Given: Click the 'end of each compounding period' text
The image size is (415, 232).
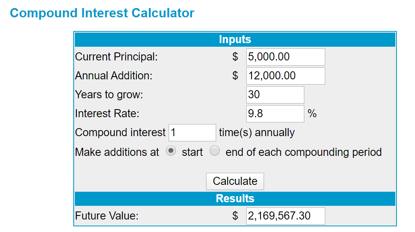Looking at the screenshot, I should point(304,152).
